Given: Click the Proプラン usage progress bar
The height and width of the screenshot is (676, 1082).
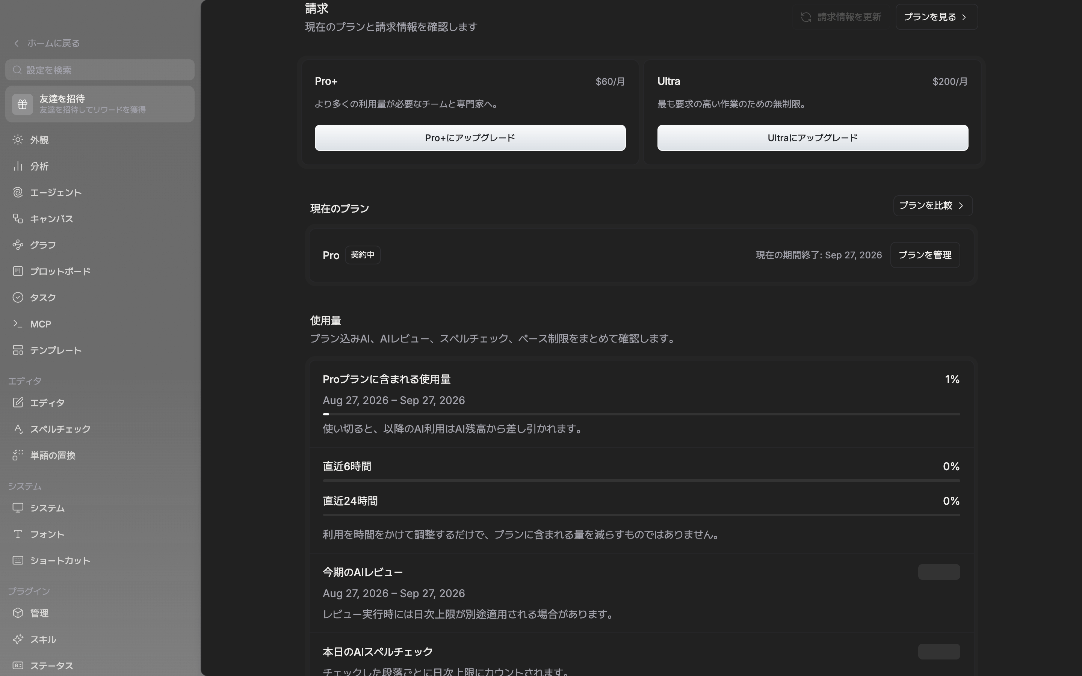Looking at the screenshot, I should (641, 414).
